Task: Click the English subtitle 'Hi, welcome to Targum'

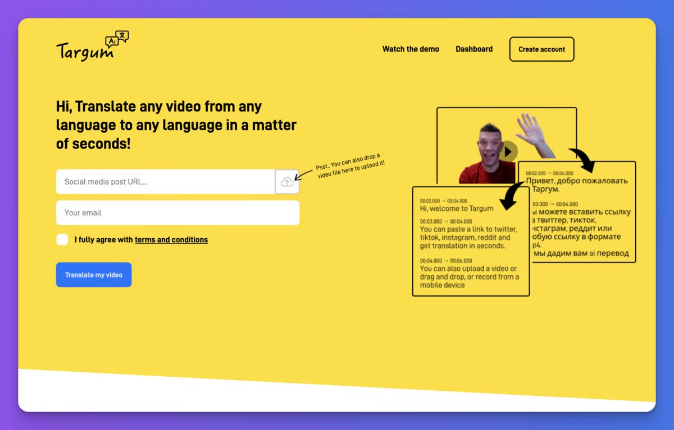Action: (457, 209)
